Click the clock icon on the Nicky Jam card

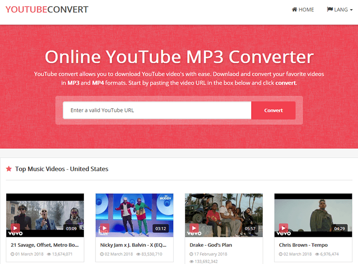(102, 254)
